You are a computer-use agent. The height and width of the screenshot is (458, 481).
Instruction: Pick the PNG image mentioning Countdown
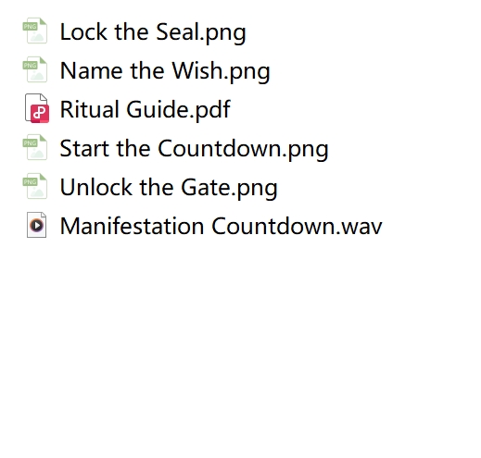[x=194, y=149]
